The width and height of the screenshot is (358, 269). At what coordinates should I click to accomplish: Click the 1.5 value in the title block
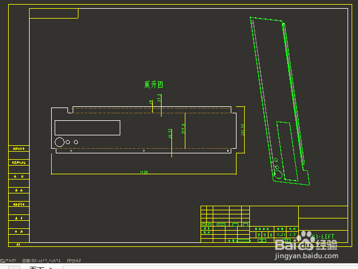pos(292,235)
